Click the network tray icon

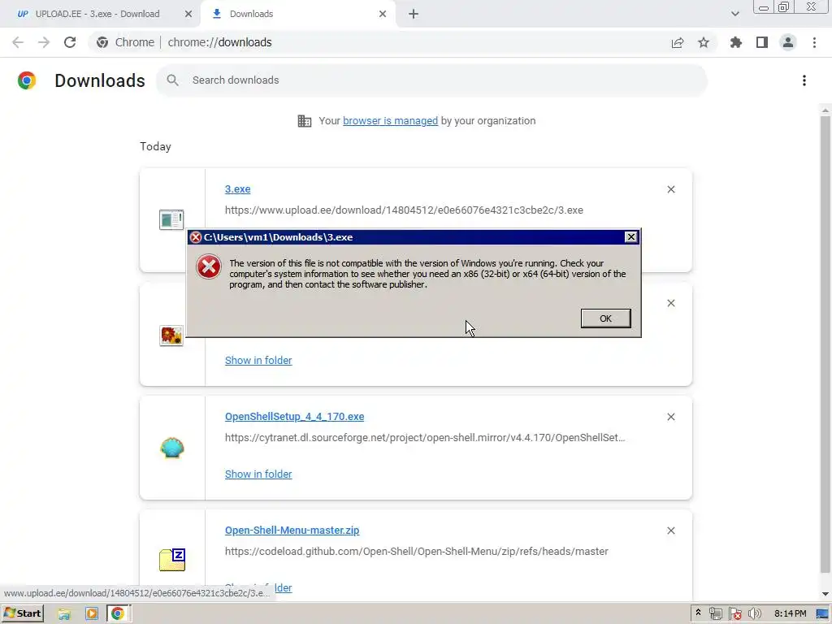tap(715, 613)
